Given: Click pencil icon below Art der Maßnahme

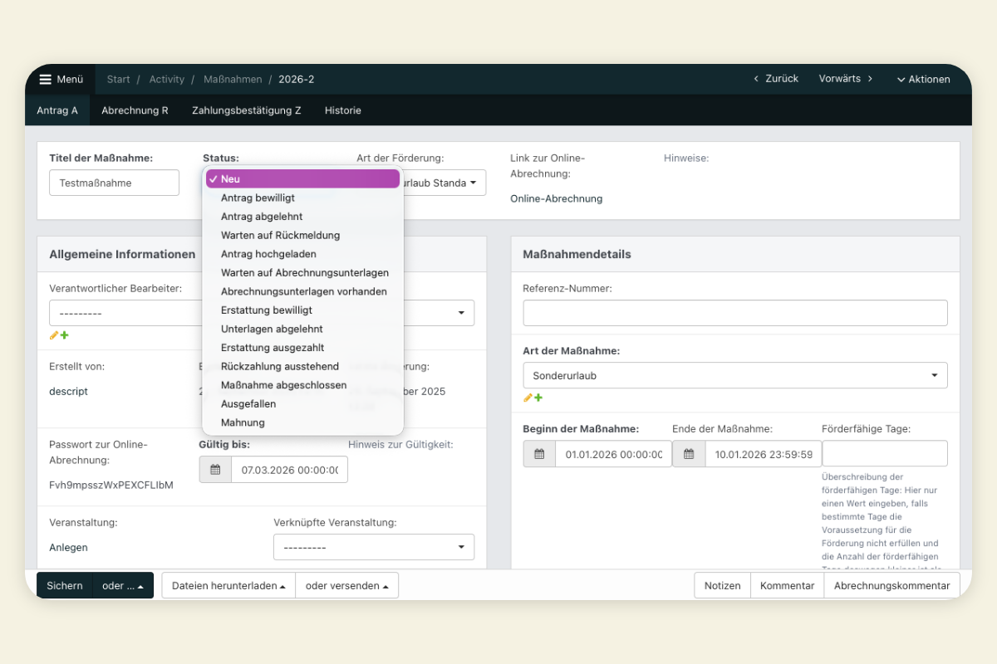Looking at the screenshot, I should coord(528,398).
